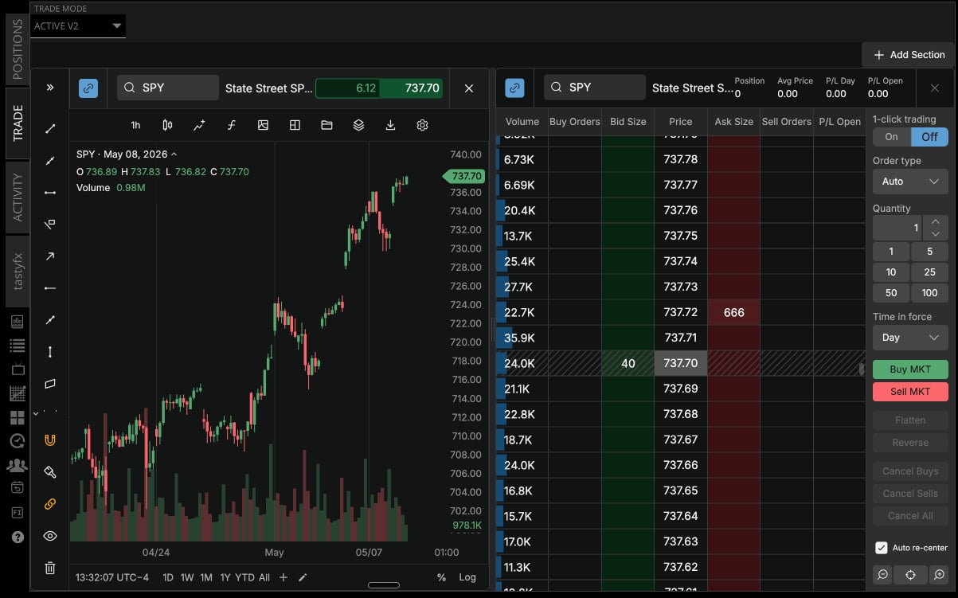Open saved chart folder
This screenshot has height=598, width=958.
pos(327,125)
